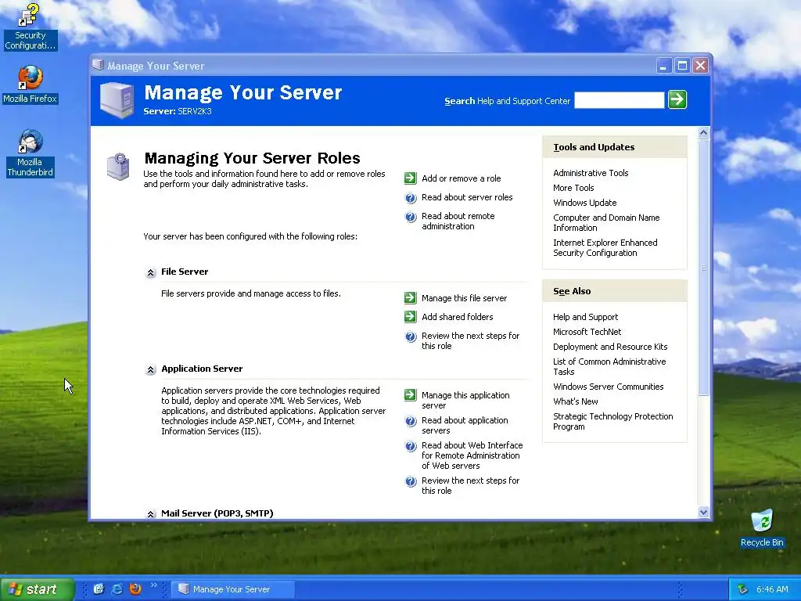Screen dimensions: 801x601
Task: Click the vertical scrollbar thumb
Action: click(703, 268)
